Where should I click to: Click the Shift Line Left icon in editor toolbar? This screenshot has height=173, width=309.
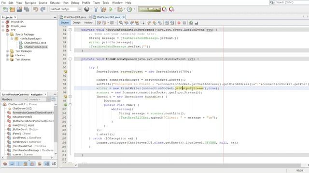point(167,23)
